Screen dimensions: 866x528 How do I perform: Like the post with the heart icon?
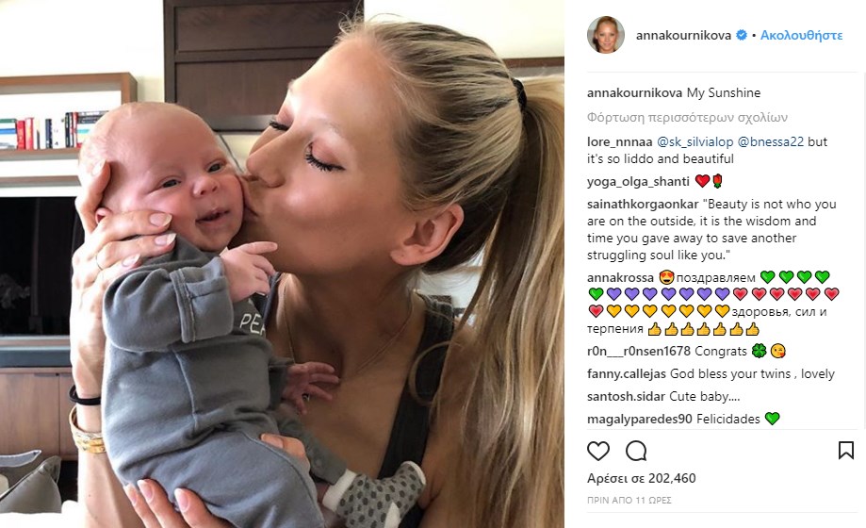pos(598,451)
